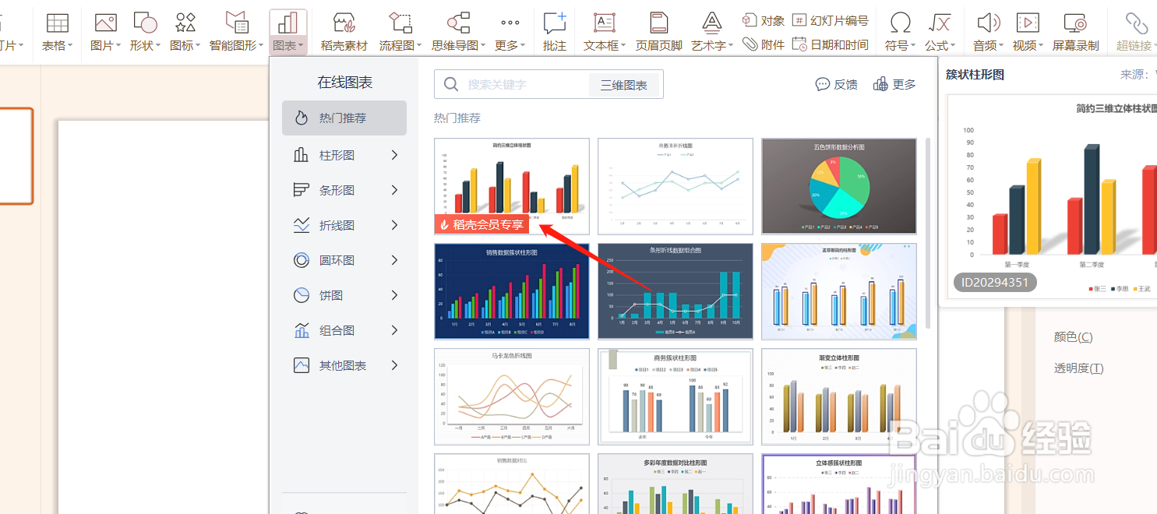Choose the 马卡龙色折线图 thumbnail

(x=512, y=396)
